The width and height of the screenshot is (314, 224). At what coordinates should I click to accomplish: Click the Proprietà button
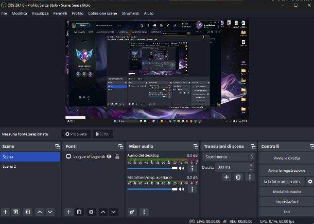[x=76, y=134]
